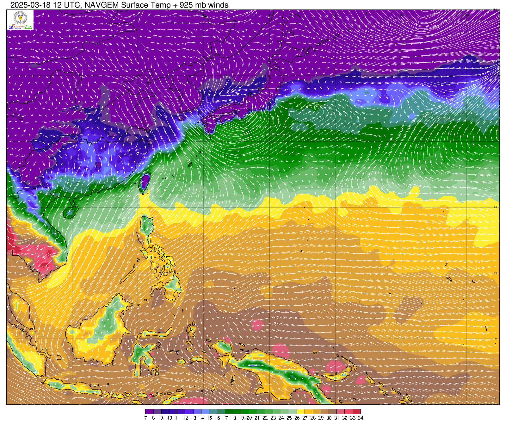The width and height of the screenshot is (506, 424).
Task: Click the university seal emblem in the logo
Action: click(x=20, y=17)
